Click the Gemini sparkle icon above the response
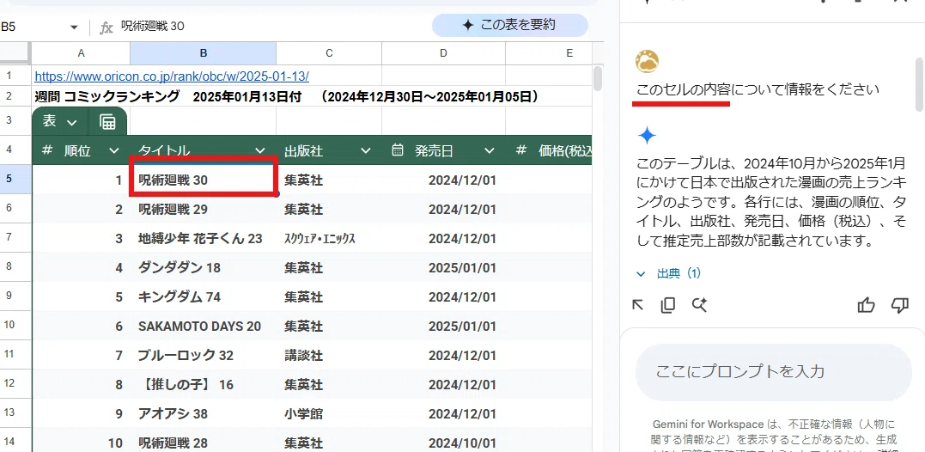925x452 pixels. point(647,137)
